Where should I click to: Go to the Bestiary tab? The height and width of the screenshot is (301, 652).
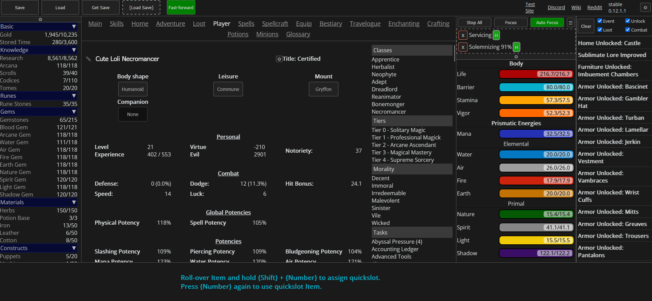coord(331,24)
